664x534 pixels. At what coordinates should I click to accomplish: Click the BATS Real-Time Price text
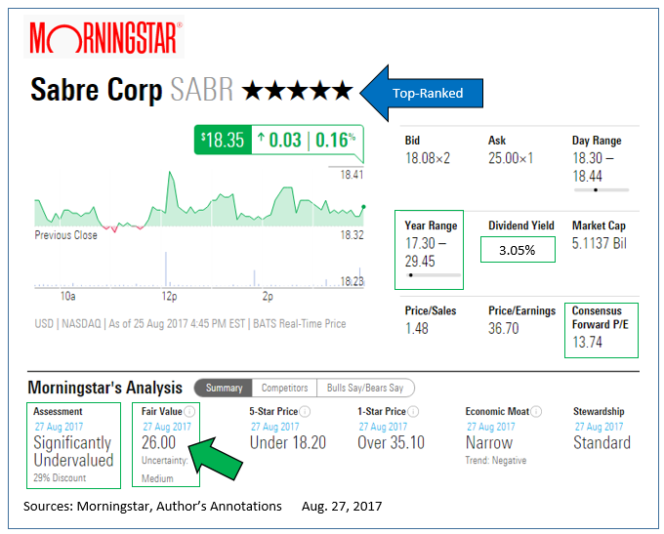pos(300,324)
